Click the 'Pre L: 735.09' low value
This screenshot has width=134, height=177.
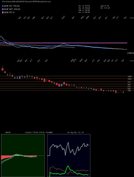click(84, 10)
